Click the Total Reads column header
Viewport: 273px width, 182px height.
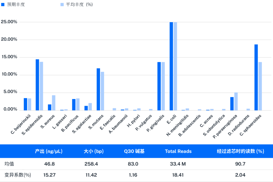178,151
